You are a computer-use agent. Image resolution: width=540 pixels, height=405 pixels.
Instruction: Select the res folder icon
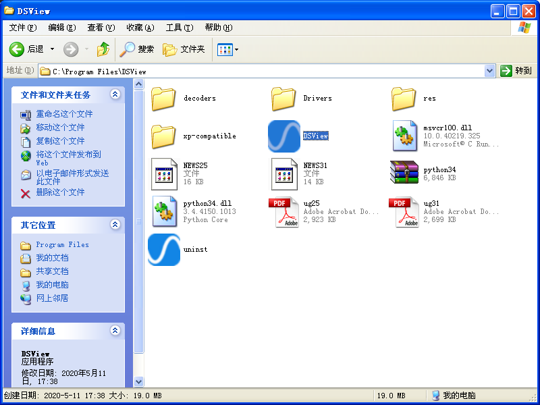click(x=404, y=99)
